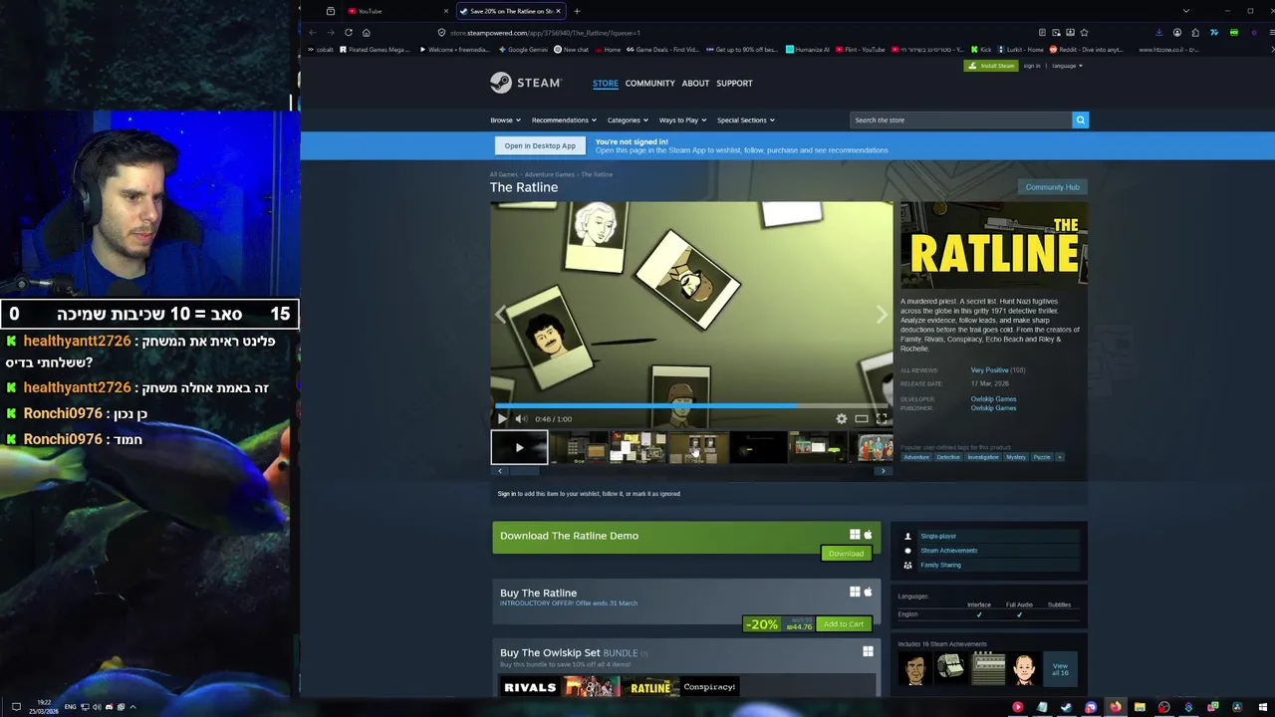This screenshot has width=1275, height=717.
Task: Open Game Deals bookmark
Action: click(661, 50)
